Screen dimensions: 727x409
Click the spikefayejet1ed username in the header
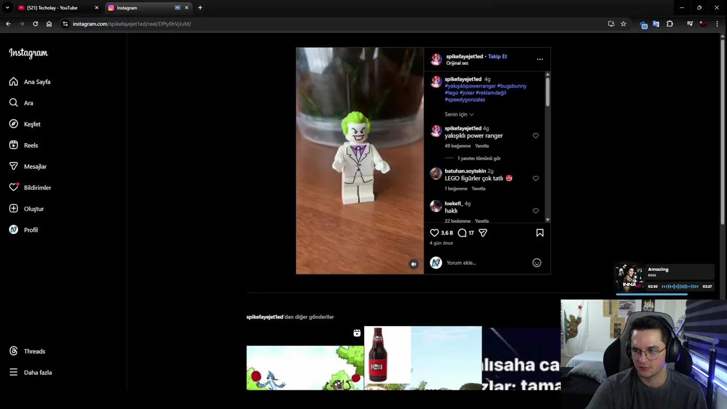[465, 56]
